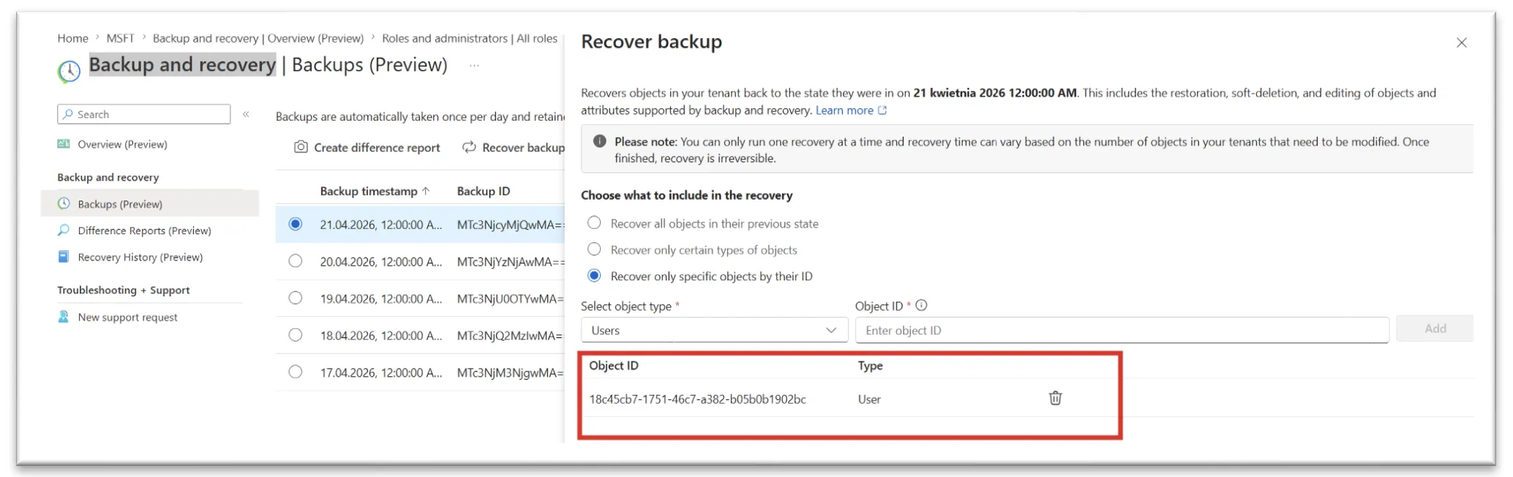This screenshot has height=477, width=1513.
Task: Open the ellipsis menu beside page title
Action: tap(474, 66)
